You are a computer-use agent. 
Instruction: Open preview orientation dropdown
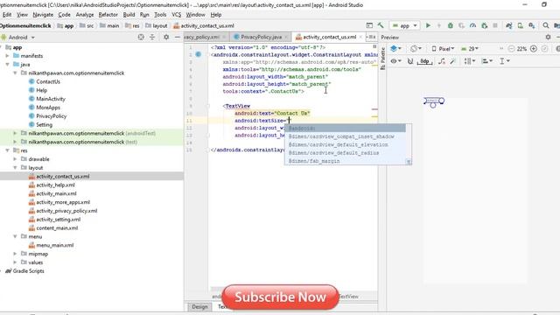click(x=416, y=49)
